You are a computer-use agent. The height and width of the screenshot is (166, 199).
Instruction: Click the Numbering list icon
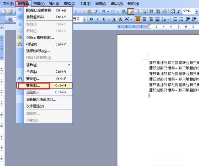(x=175, y=19)
